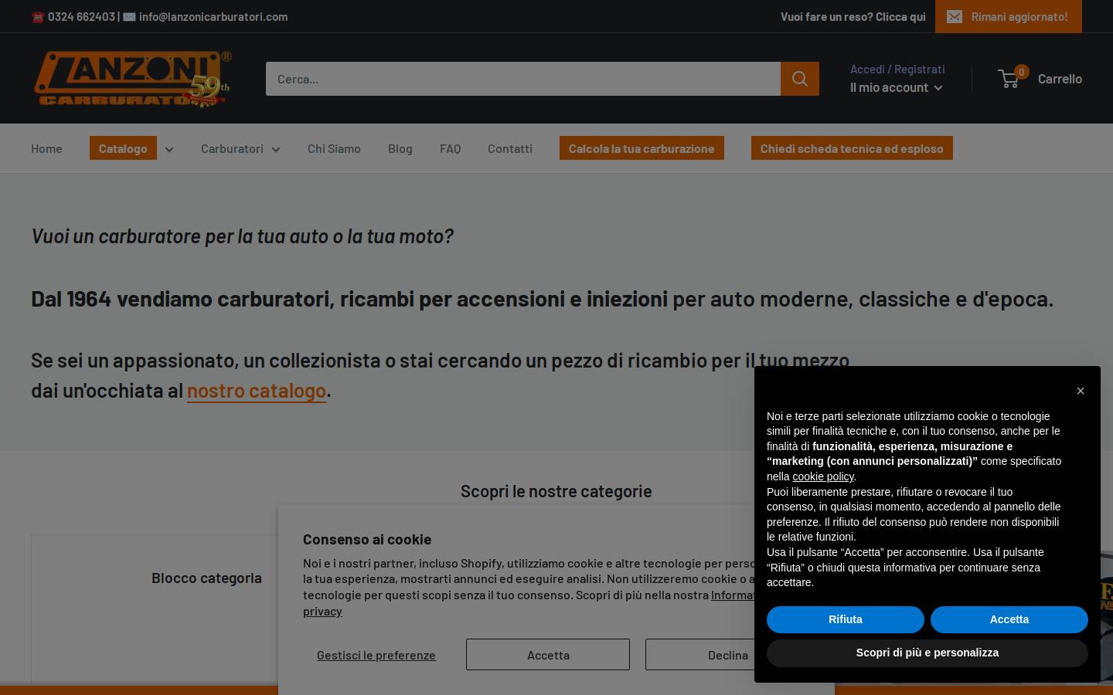1113x695 pixels.
Task: Click the Consenso ai cookie title
Action: tap(367, 539)
